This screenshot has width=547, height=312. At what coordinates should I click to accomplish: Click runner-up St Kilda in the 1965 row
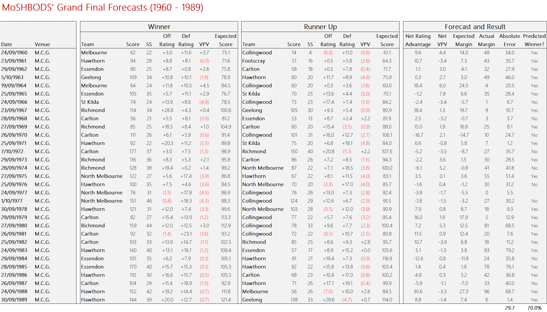251,94
